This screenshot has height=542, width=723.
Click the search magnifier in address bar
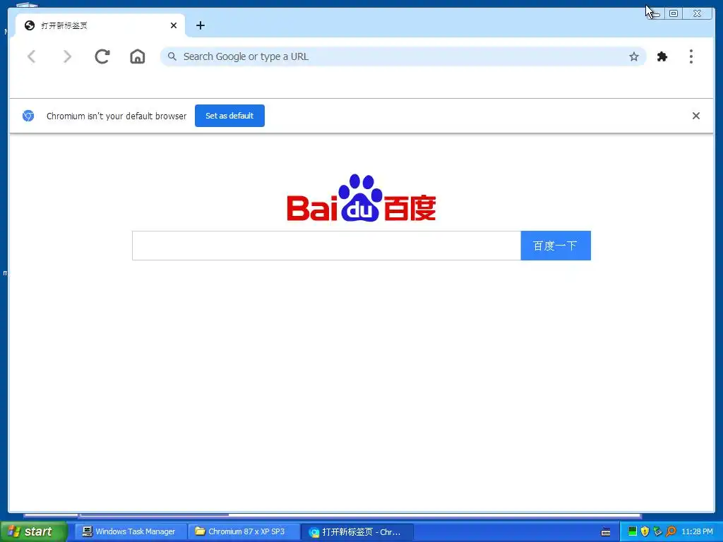(x=172, y=56)
